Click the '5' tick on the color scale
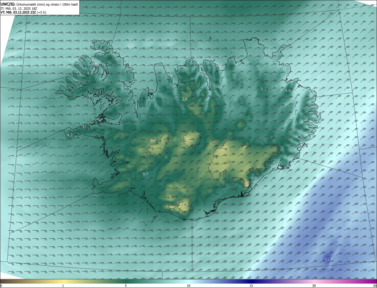This screenshot has width=377, height=288. click(126, 286)
